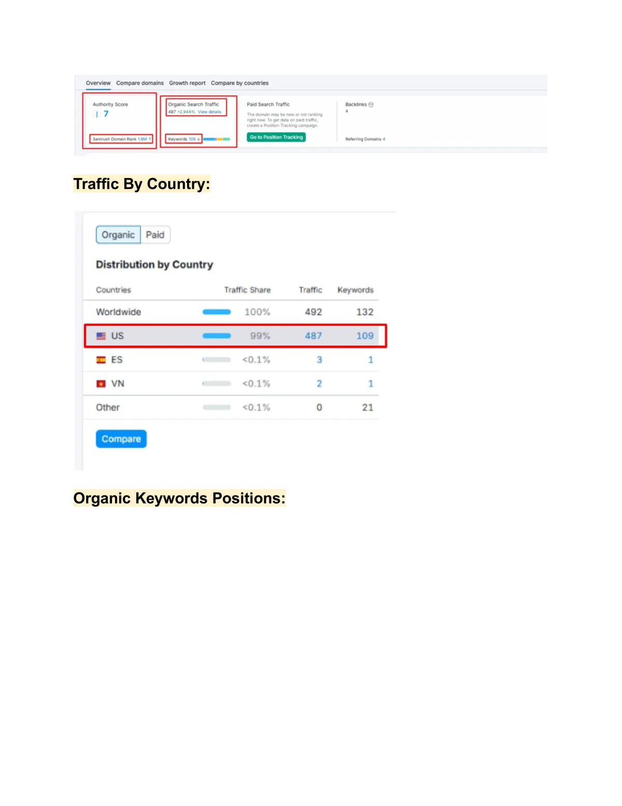Select the Organic toggle
622x806 pixels.
point(118,235)
